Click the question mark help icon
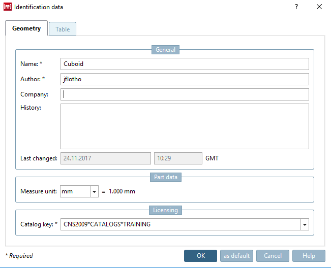 pyautogui.click(x=296, y=7)
